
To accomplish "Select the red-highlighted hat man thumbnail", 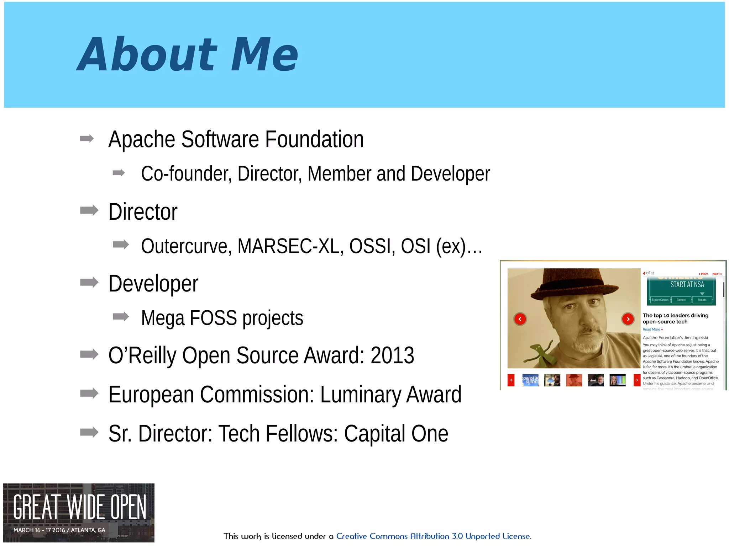I will [574, 380].
